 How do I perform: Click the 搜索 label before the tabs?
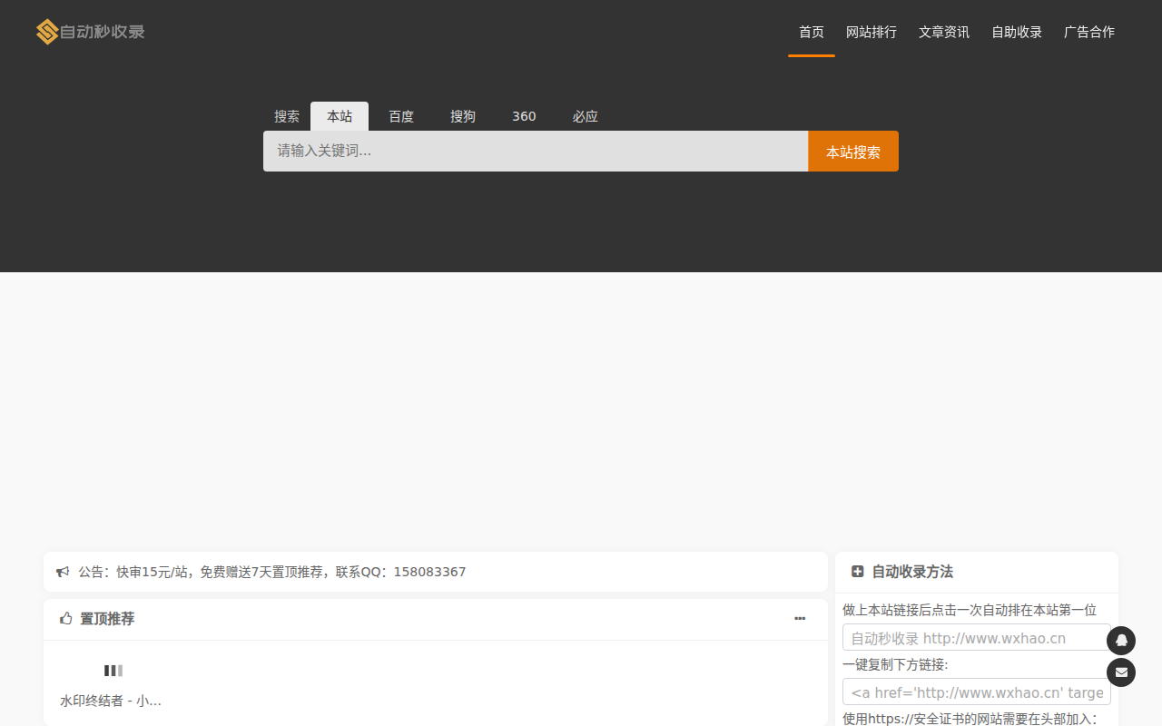(287, 116)
